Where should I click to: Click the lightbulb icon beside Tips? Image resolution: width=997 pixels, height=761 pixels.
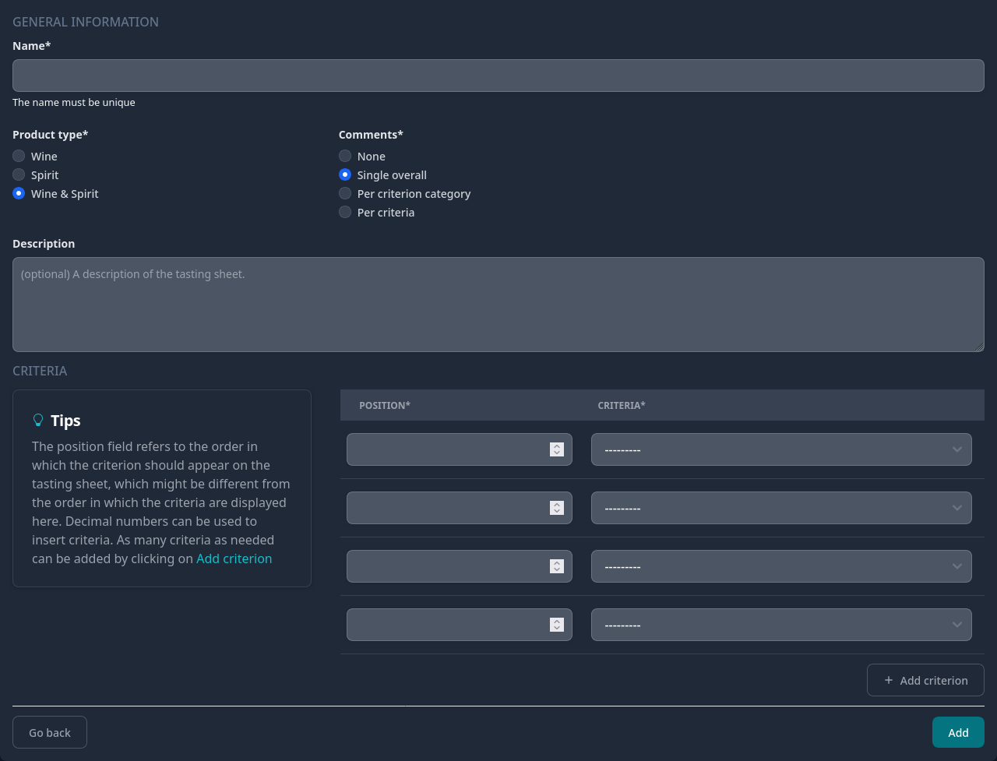pyautogui.click(x=37, y=420)
